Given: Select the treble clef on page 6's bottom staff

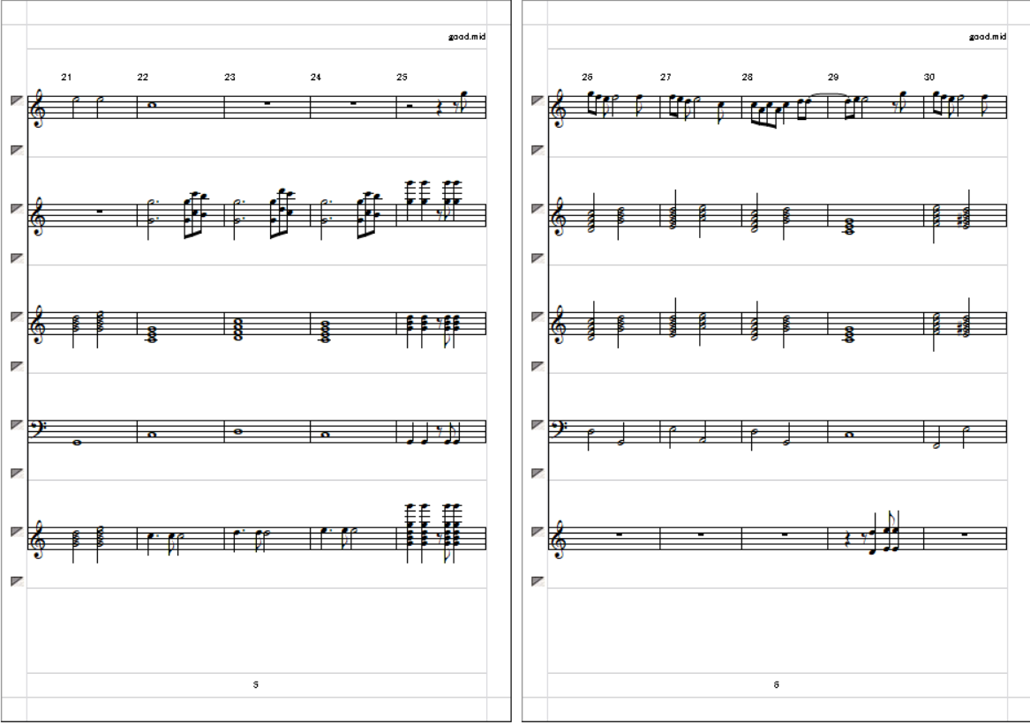Looking at the screenshot, I should [559, 539].
